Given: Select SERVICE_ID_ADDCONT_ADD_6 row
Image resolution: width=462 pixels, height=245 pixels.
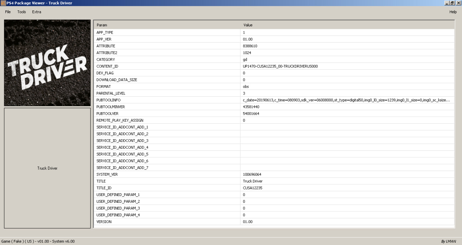Looking at the screenshot, I should coord(274,161).
